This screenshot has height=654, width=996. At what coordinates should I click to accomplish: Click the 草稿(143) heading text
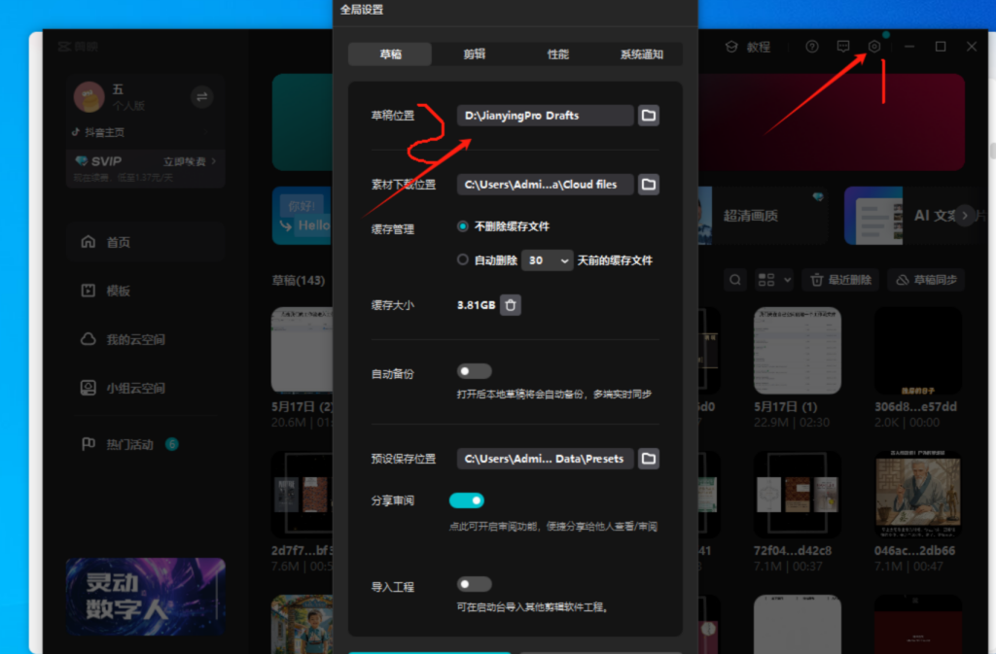298,281
